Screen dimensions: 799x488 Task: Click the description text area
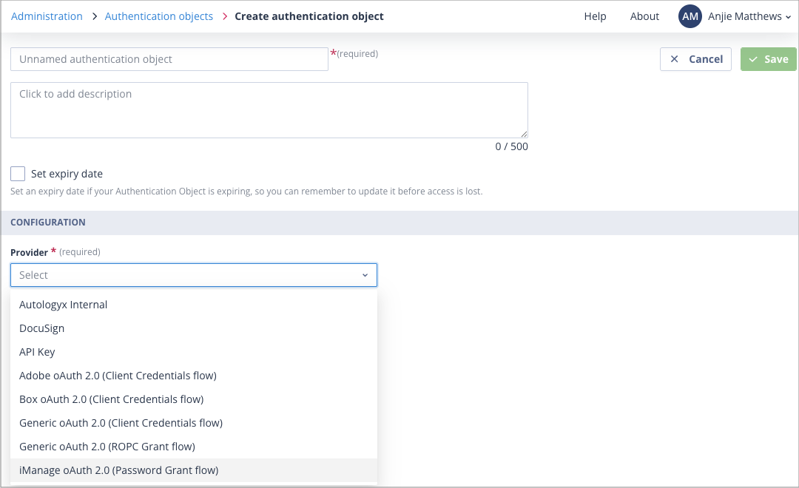269,110
